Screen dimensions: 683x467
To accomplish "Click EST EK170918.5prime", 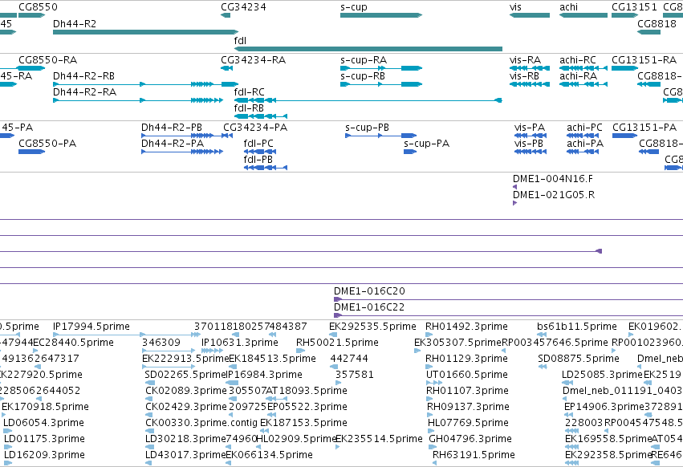I will pyautogui.click(x=45, y=407).
